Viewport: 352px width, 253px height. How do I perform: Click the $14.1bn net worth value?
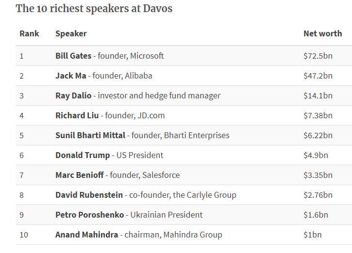tap(318, 95)
